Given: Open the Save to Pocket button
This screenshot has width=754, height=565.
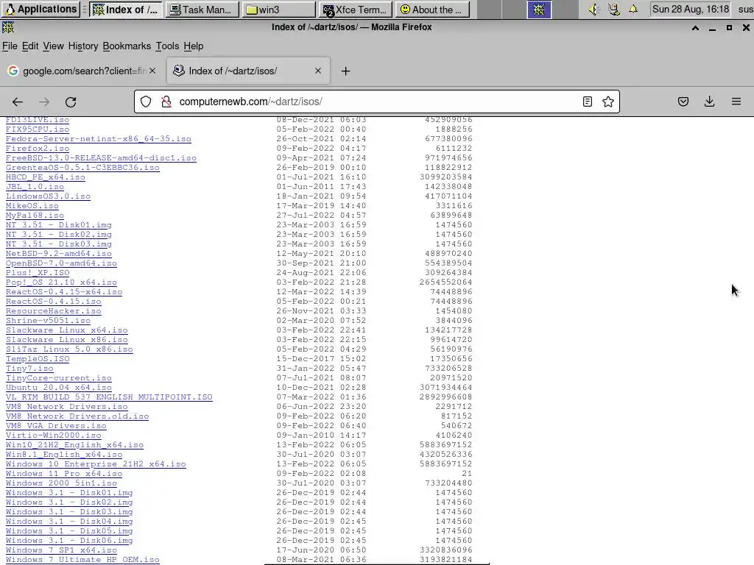Looking at the screenshot, I should click(x=683, y=102).
